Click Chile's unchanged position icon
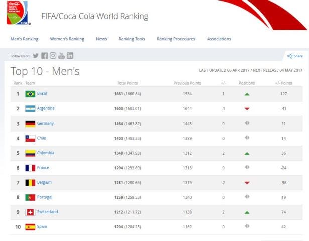This screenshot has width=309, height=241. coord(247,138)
